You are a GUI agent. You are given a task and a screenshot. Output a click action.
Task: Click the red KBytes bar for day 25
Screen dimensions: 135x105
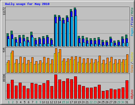click(x=103, y=95)
